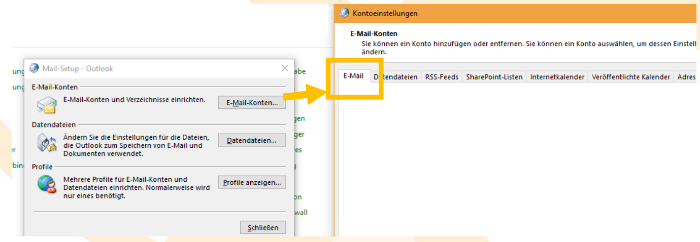Switch to the partially visible Adressbücher tab

pos(686,77)
